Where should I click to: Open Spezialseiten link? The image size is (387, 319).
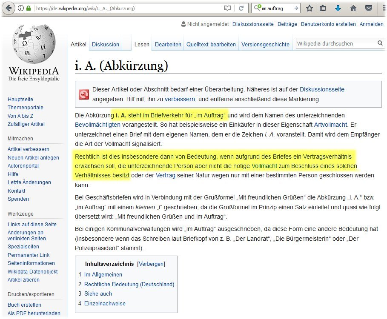coord(23,247)
